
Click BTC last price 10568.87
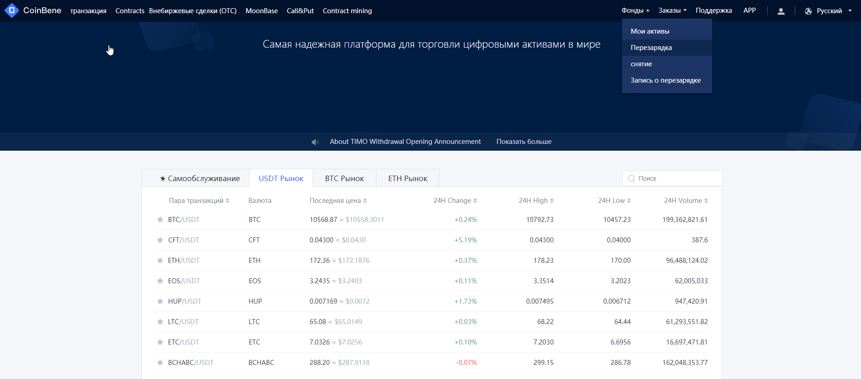coord(323,220)
